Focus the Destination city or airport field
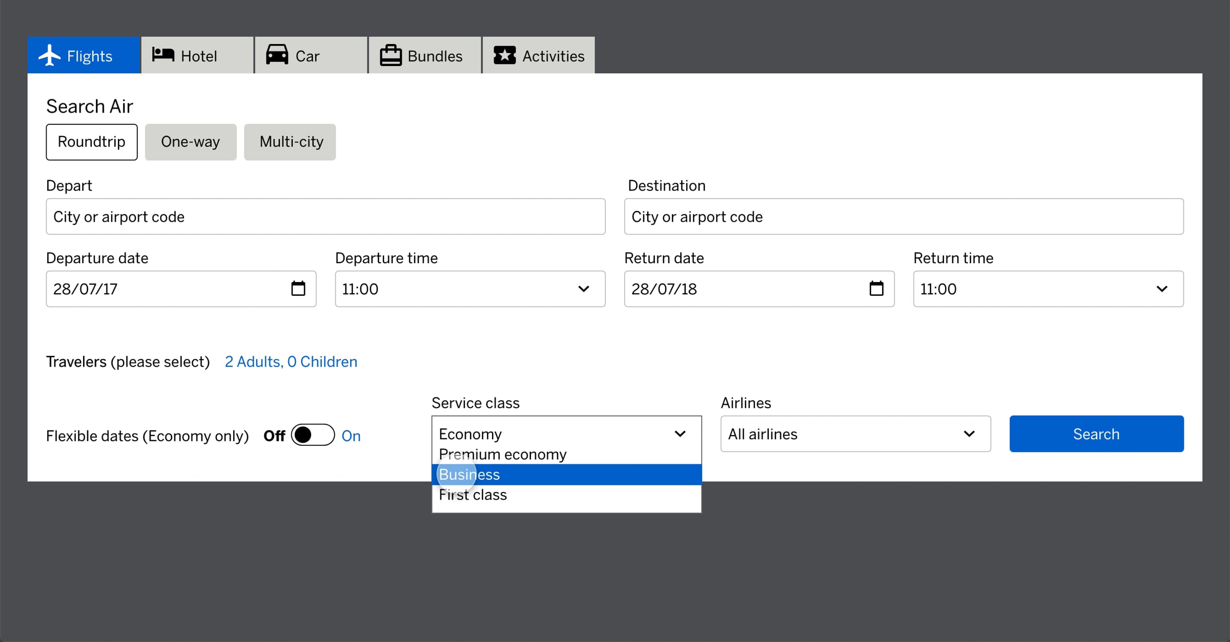Image resolution: width=1230 pixels, height=642 pixels. click(904, 217)
